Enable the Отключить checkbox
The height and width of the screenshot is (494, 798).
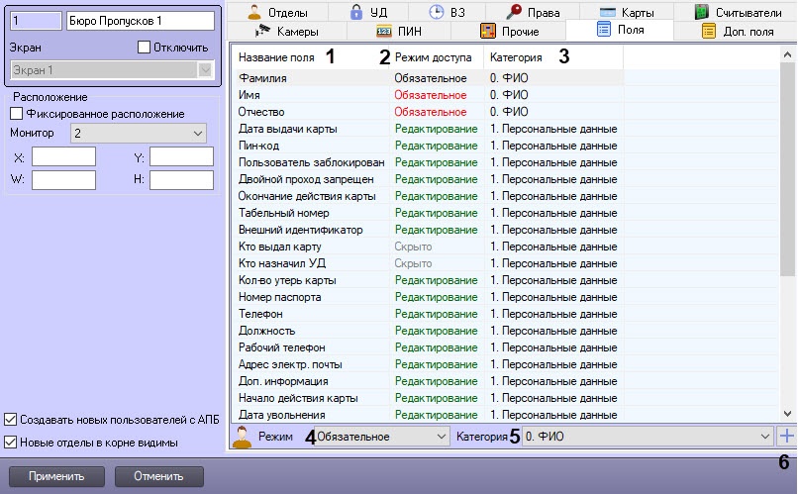[x=144, y=47]
